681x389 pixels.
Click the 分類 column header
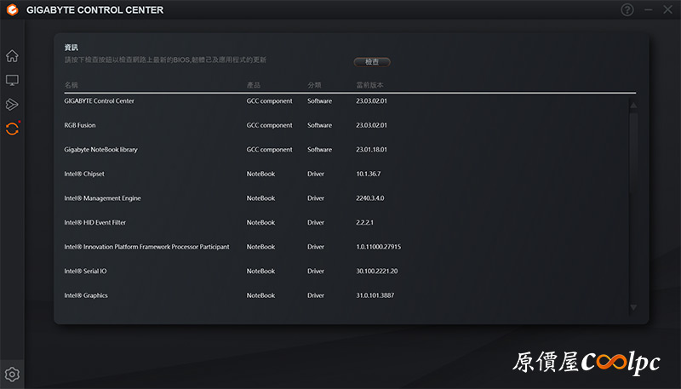coord(314,85)
